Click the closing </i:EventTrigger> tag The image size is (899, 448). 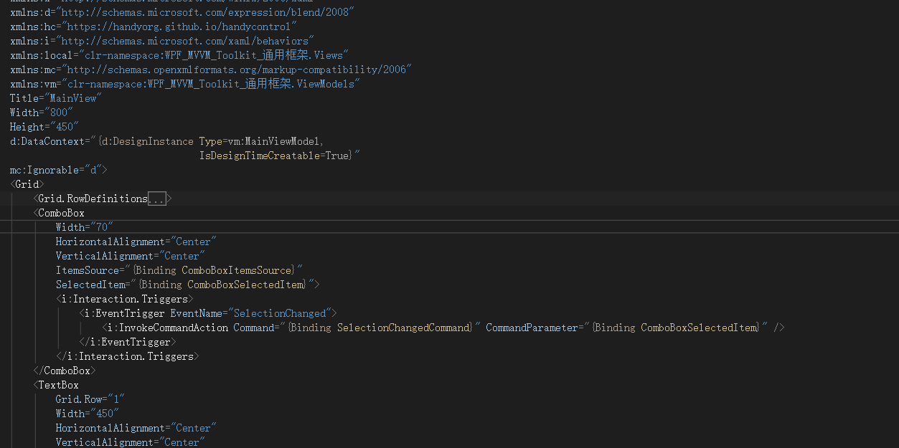tap(128, 342)
